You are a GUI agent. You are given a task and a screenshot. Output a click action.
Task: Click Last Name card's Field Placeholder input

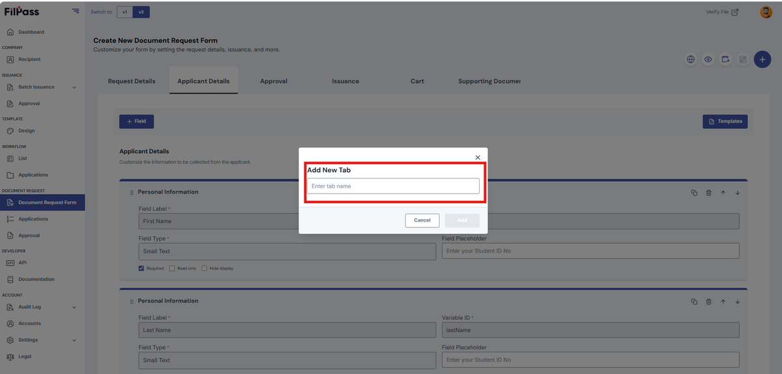click(x=590, y=360)
